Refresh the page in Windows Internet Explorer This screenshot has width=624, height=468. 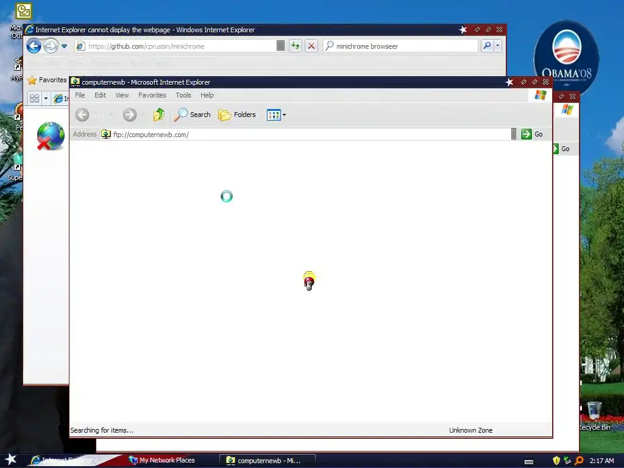(x=296, y=46)
